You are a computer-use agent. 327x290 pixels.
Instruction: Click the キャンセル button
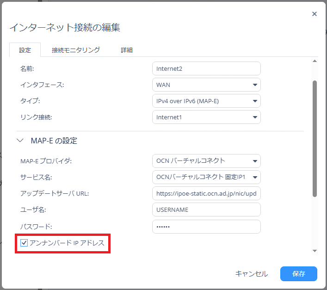(x=251, y=274)
